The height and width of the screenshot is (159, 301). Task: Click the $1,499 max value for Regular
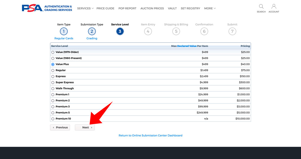pos(204,70)
